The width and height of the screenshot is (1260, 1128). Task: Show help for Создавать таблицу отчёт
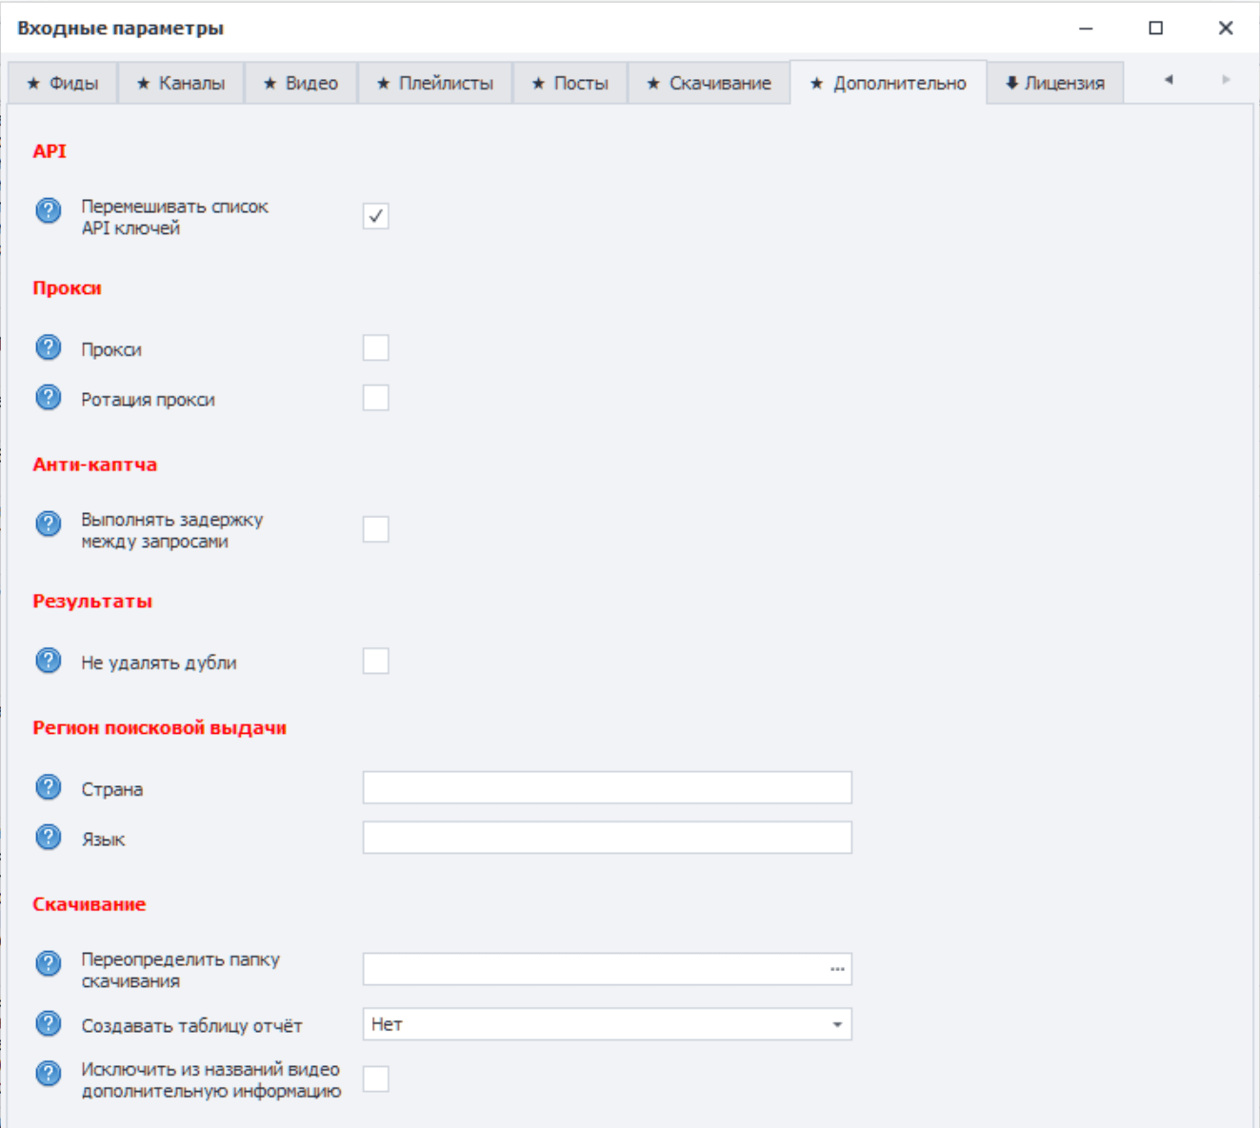coord(49,1024)
